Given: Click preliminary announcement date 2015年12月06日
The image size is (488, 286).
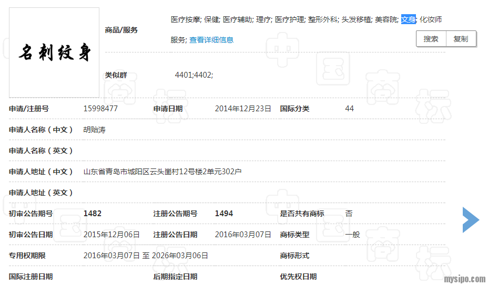Looking at the screenshot, I should click(x=111, y=235).
